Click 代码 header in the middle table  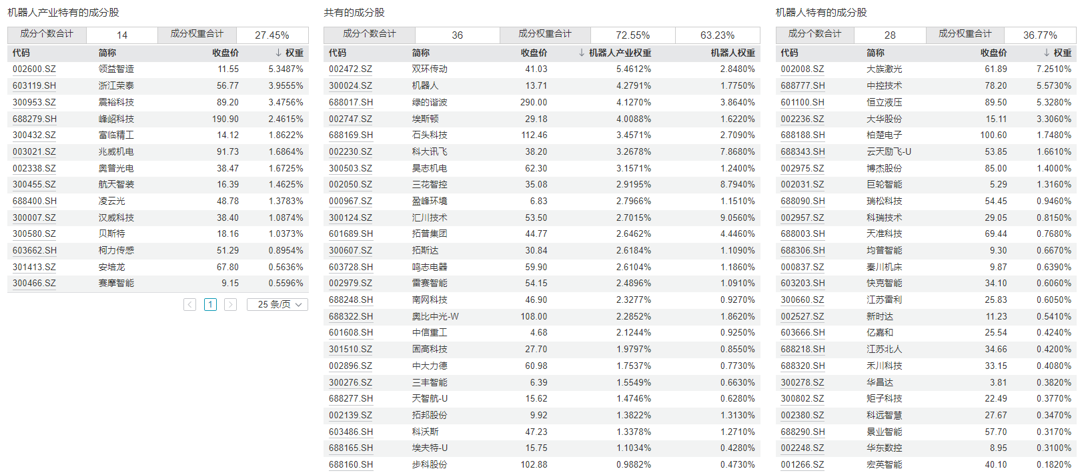pos(338,53)
